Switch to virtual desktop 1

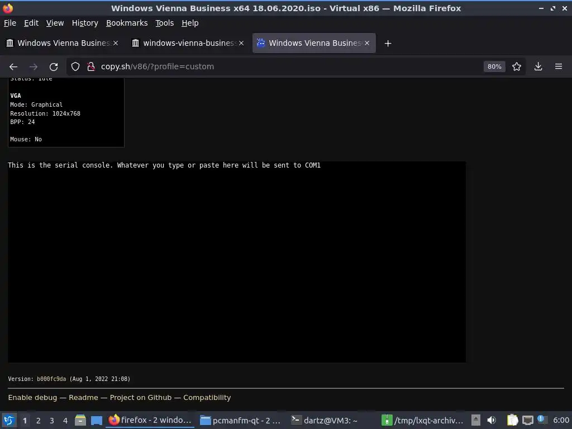(x=25, y=421)
